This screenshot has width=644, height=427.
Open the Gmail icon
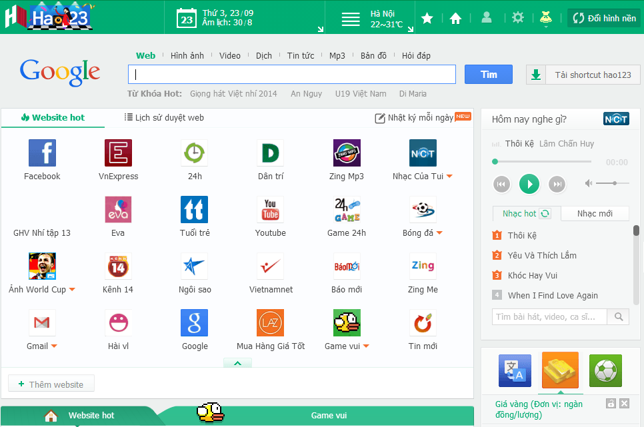point(42,322)
